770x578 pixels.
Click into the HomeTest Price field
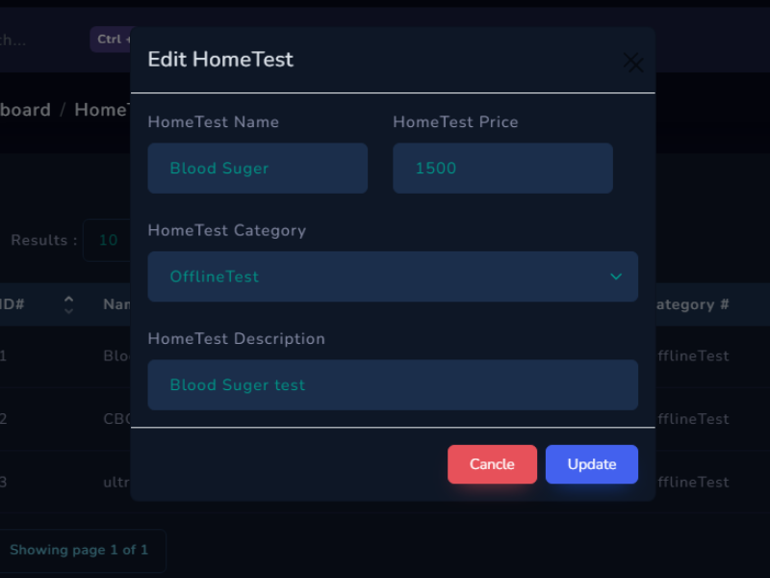coord(502,169)
